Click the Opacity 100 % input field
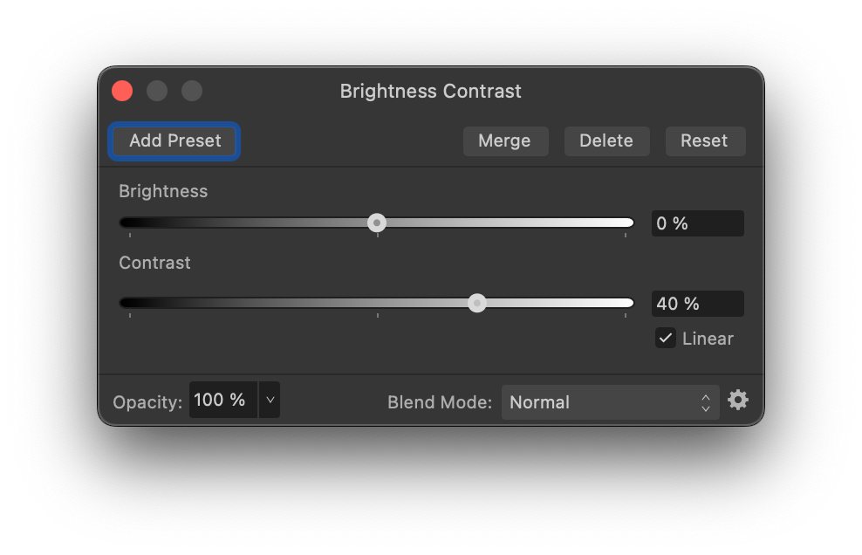862x555 pixels. (222, 401)
